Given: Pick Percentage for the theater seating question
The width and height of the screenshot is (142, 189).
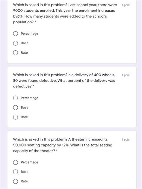Looking at the screenshot, I should click(16, 162).
